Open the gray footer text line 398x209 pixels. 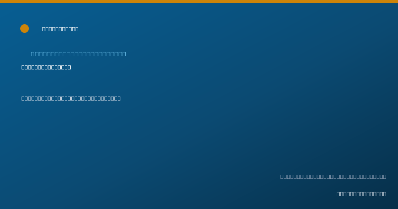pyautogui.click(x=333, y=176)
